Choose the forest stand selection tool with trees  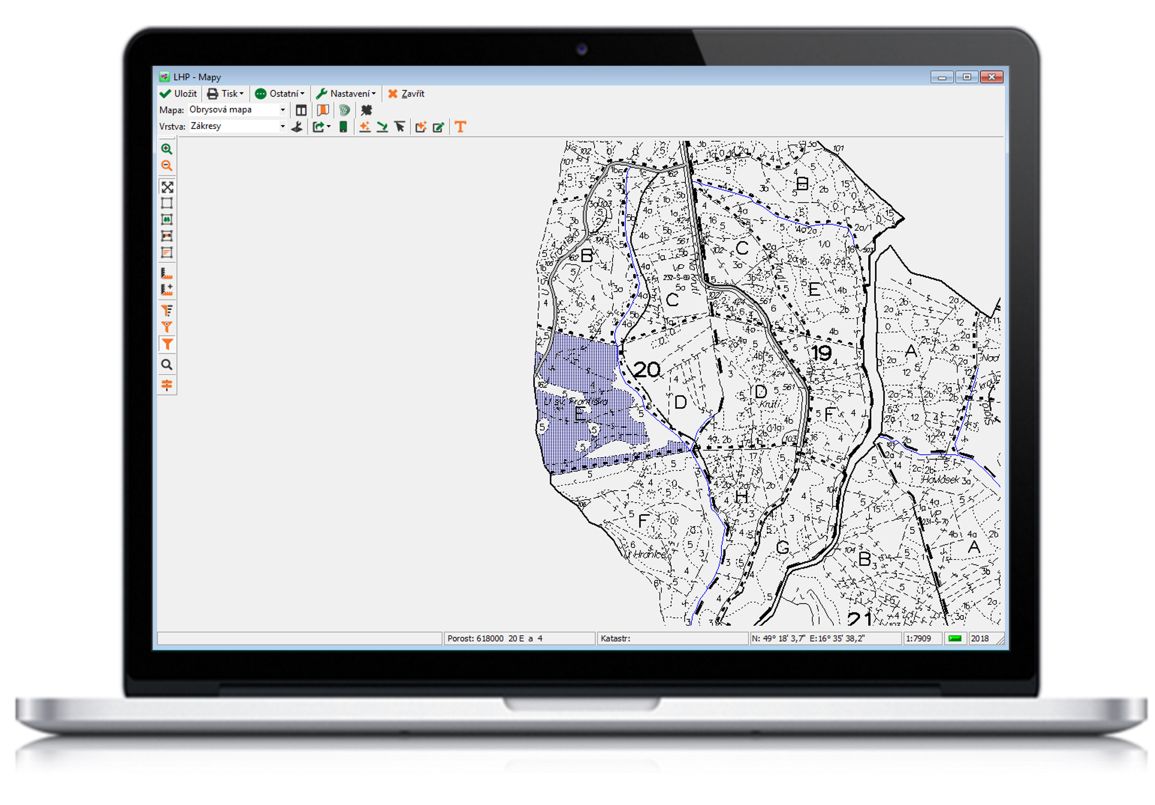pos(167,220)
